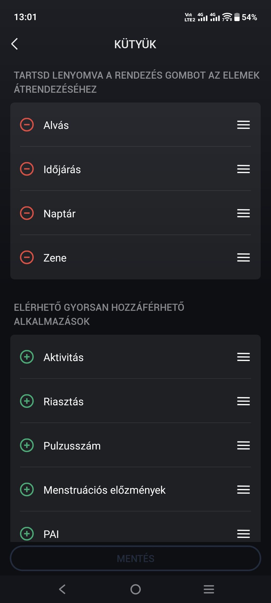This screenshot has height=603, width=271.
Task: Remove Naptár via red minus icon
Action: click(x=27, y=213)
